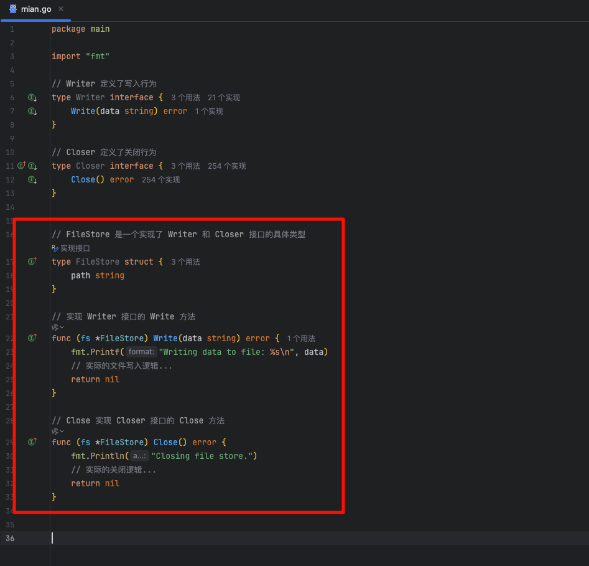The height and width of the screenshot is (566, 589).
Task: Click the Go gopher icon on mian.go tab
Action: pos(13,9)
